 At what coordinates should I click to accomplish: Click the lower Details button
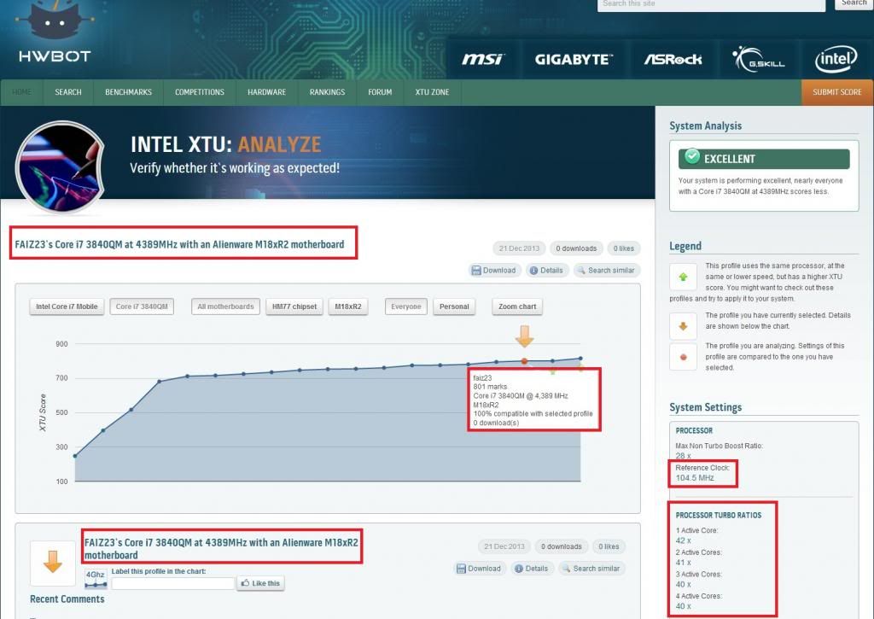pyautogui.click(x=531, y=569)
